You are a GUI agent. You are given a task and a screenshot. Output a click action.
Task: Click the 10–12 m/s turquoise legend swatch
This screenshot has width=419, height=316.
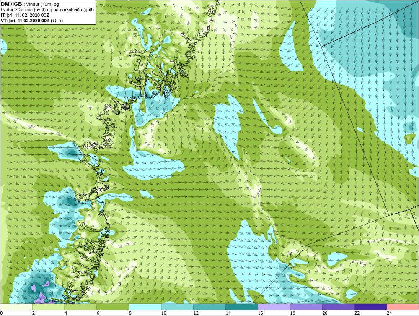(177, 307)
